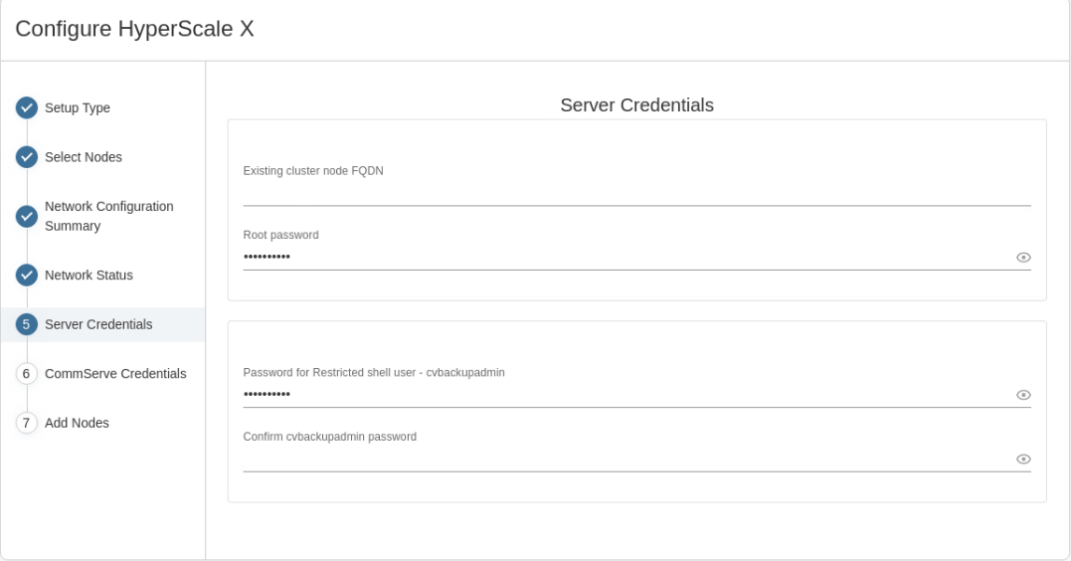
Task: Focus the Confirm cvbackupadmin password field
Action: (625, 459)
